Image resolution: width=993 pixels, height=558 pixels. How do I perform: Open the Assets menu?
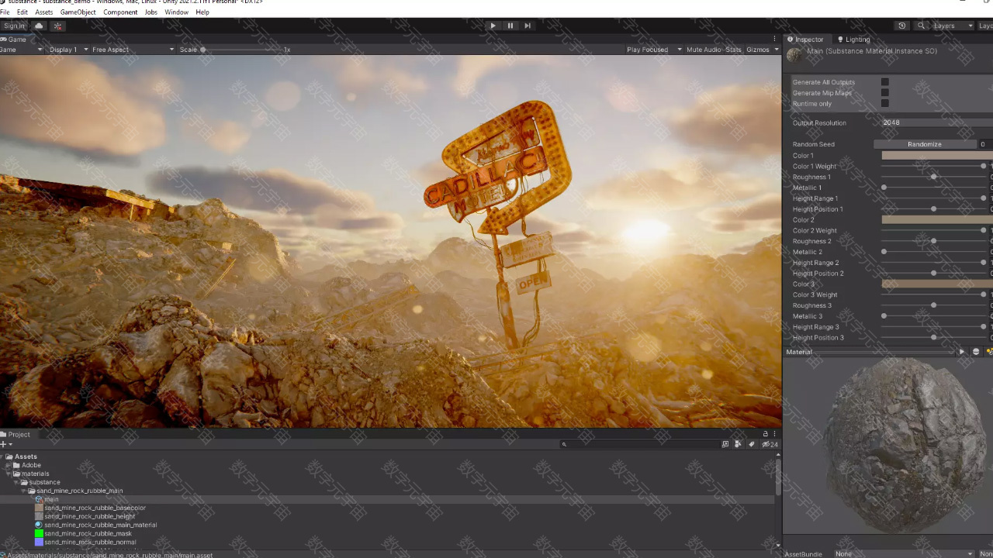click(x=44, y=12)
